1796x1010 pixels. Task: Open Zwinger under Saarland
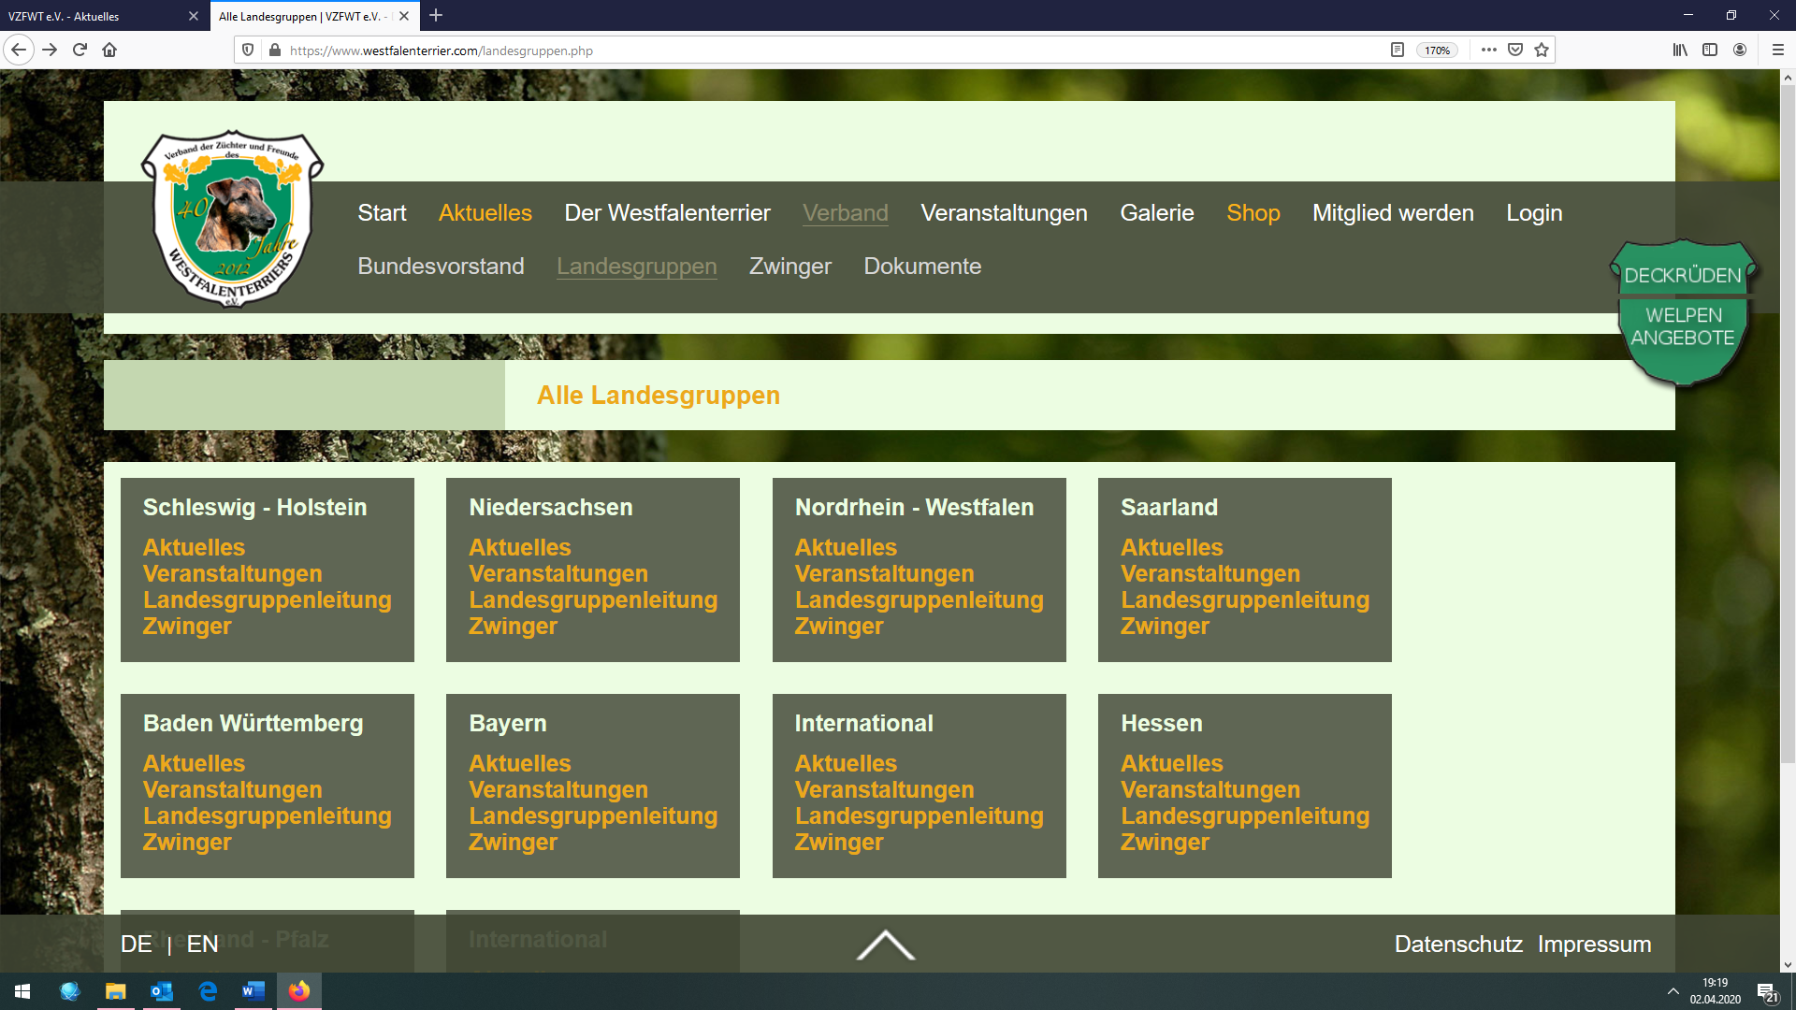click(x=1165, y=626)
